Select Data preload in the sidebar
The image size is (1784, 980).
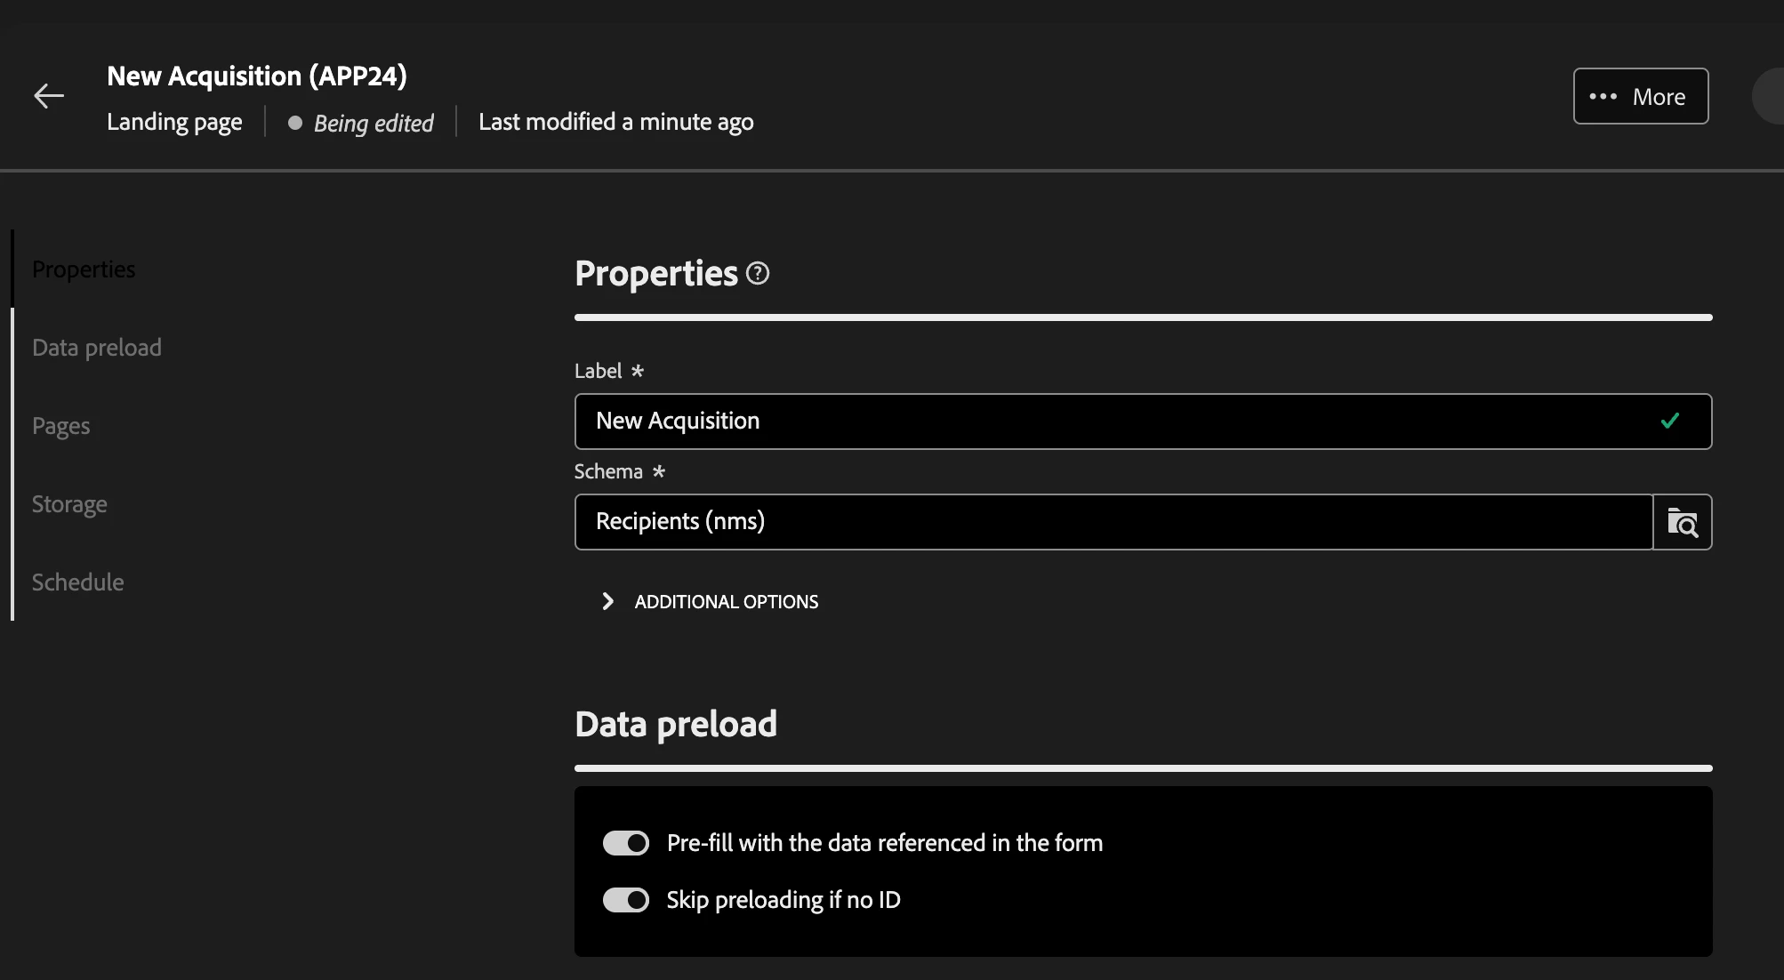coord(97,348)
